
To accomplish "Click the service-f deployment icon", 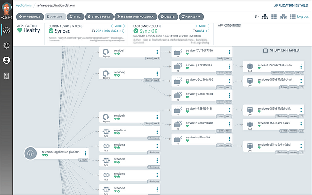I will pos(106,52).
